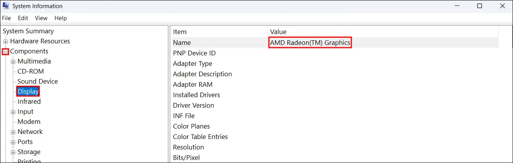
Task: Select Modem in the tree
Action: (29, 122)
